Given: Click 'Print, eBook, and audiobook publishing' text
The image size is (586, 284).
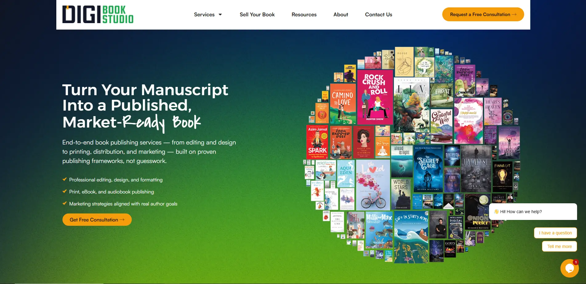Looking at the screenshot, I should click(x=111, y=192).
